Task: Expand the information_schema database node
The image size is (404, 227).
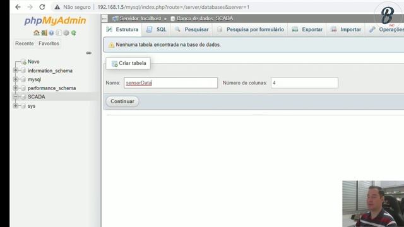Action: click(x=15, y=70)
